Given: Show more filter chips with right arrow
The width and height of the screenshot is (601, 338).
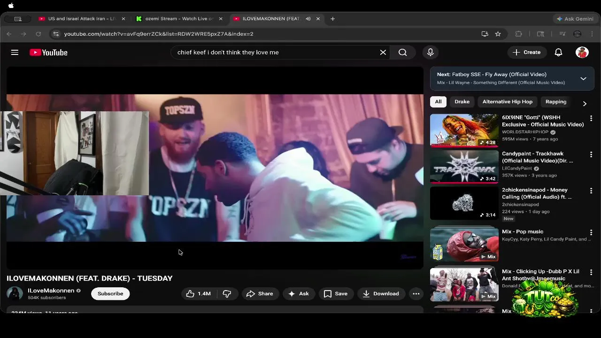Looking at the screenshot, I should (x=585, y=103).
